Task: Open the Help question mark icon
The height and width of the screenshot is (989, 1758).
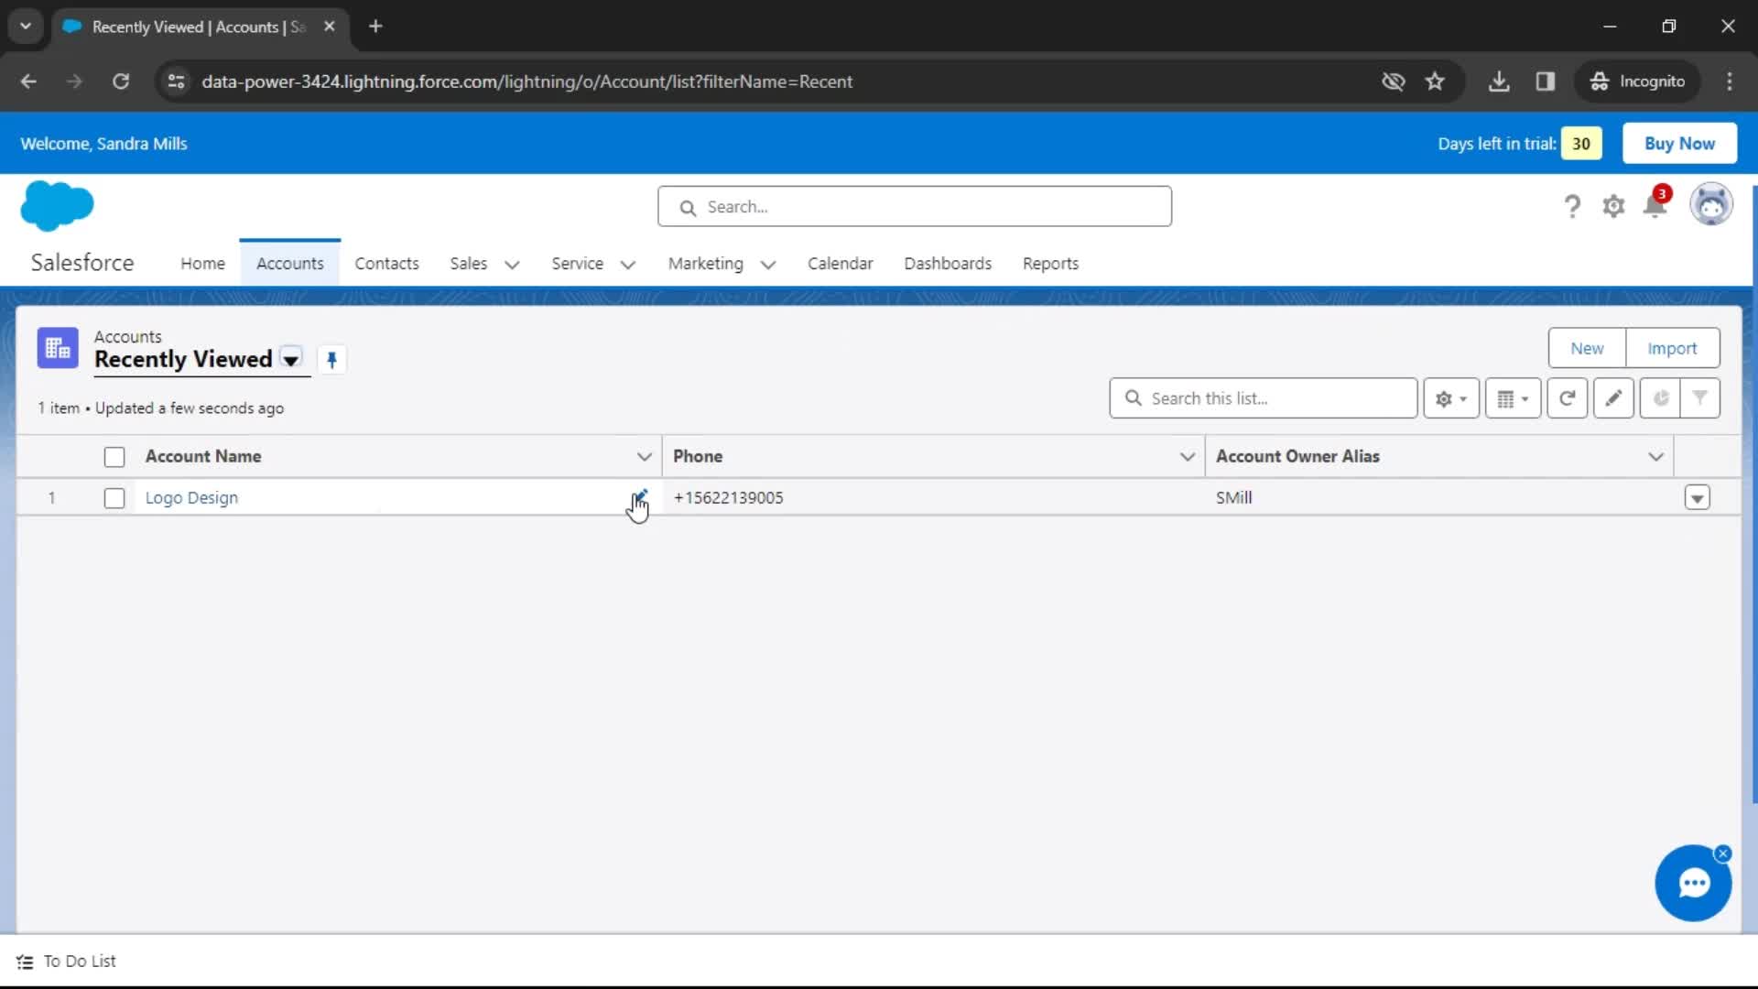Action: pyautogui.click(x=1572, y=207)
